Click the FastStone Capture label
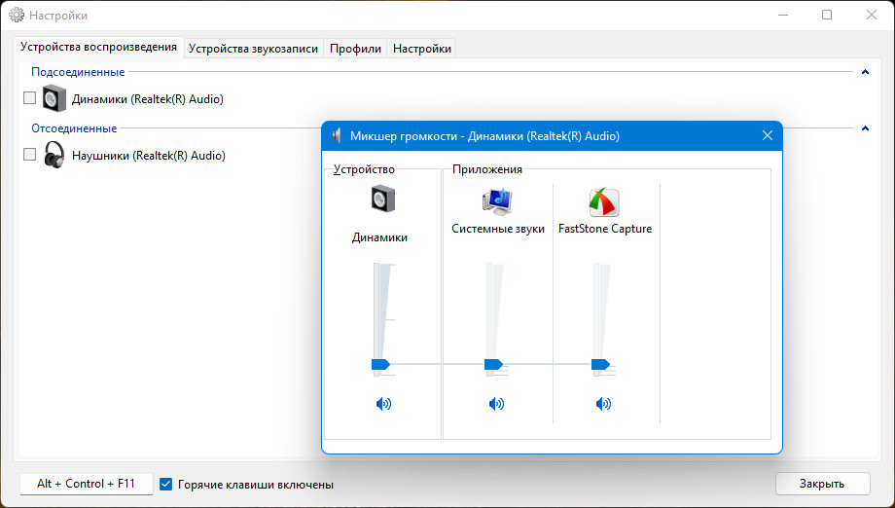This screenshot has height=508, width=895. [605, 229]
